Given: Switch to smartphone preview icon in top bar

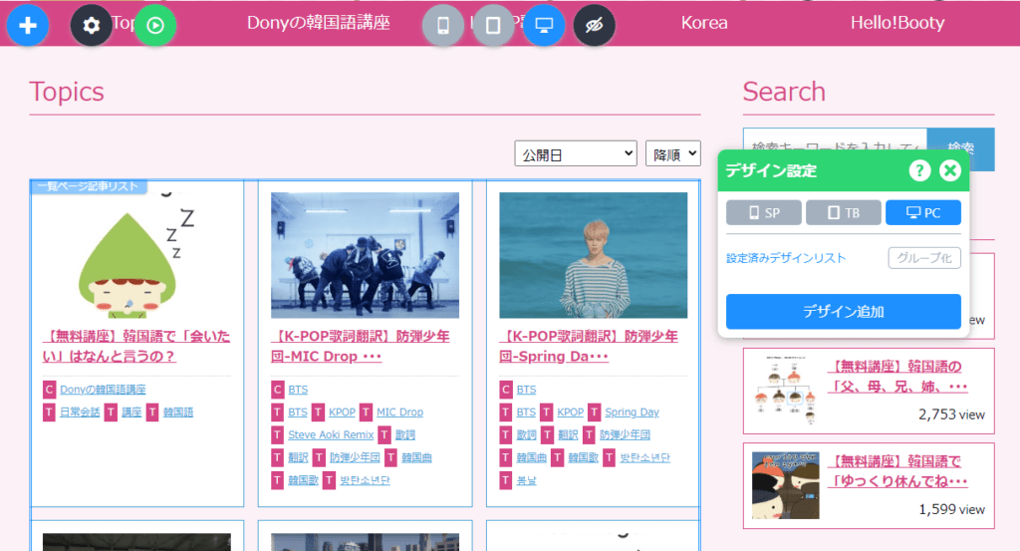Looking at the screenshot, I should tap(443, 25).
